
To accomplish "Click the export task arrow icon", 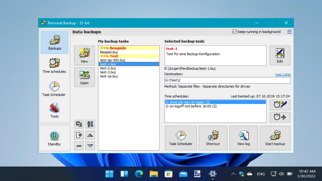I will [79, 135].
